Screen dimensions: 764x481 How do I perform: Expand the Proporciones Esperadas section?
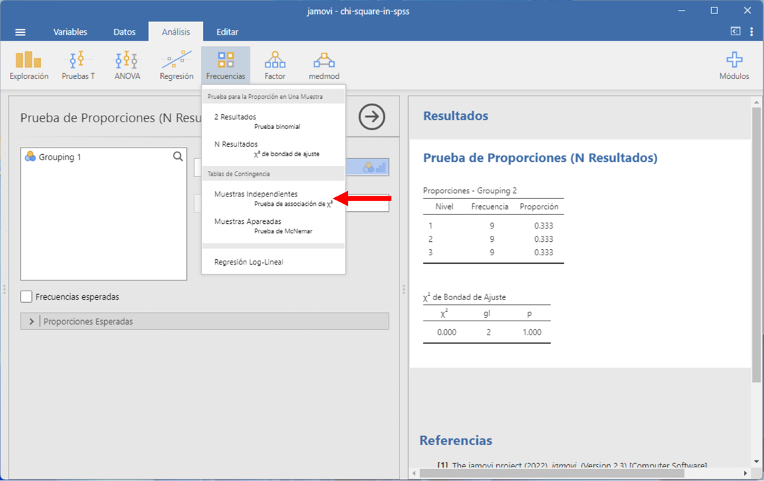click(x=31, y=321)
